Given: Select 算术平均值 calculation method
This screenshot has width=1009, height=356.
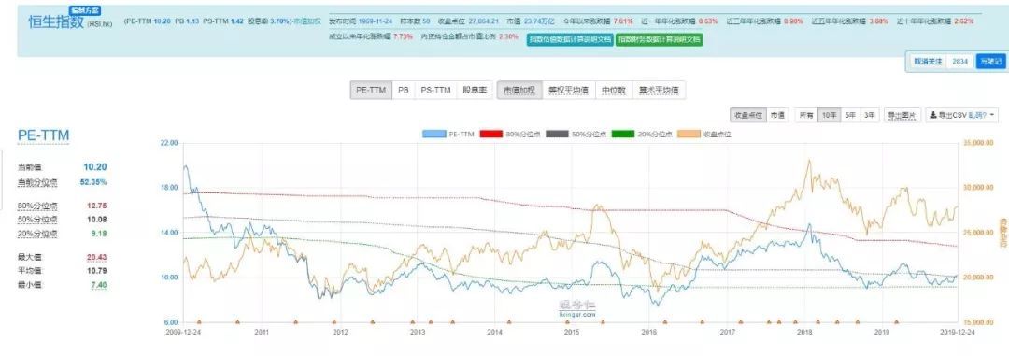Looking at the screenshot, I should pos(659,90).
